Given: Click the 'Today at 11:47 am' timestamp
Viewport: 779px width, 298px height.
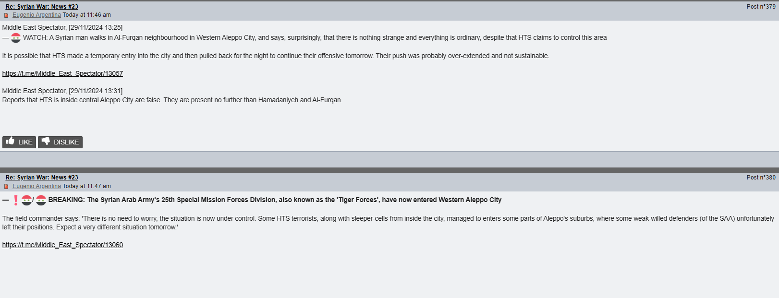Looking at the screenshot, I should pyautogui.click(x=87, y=186).
